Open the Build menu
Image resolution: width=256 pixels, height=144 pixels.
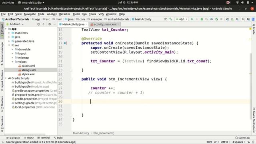76,14
